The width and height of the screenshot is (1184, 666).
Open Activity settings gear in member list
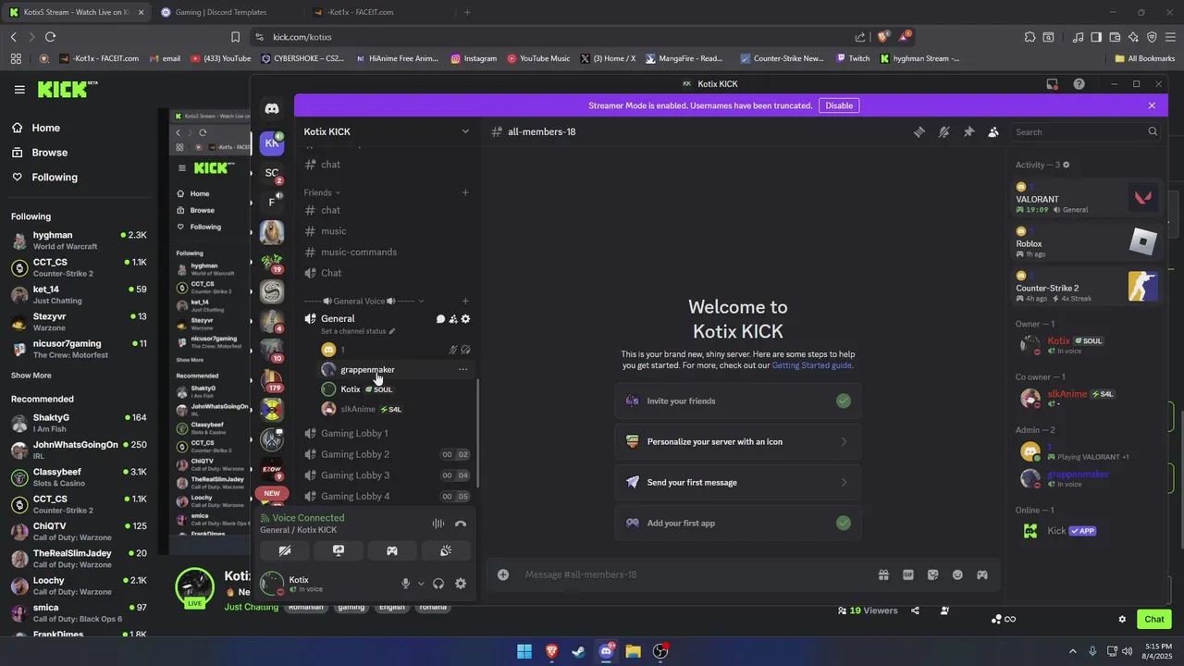[1066, 165]
